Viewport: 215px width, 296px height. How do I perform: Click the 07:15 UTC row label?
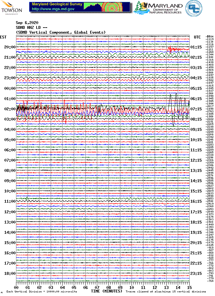[x=196, y=109]
